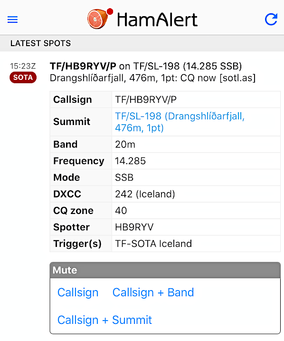
Task: Open the TF/SL-198 summit link
Action: click(x=180, y=122)
